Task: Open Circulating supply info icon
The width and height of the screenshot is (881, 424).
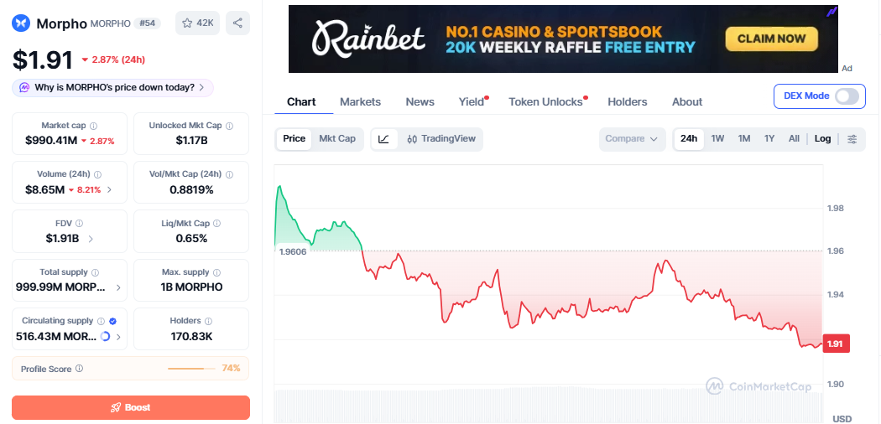Action: 101,321
